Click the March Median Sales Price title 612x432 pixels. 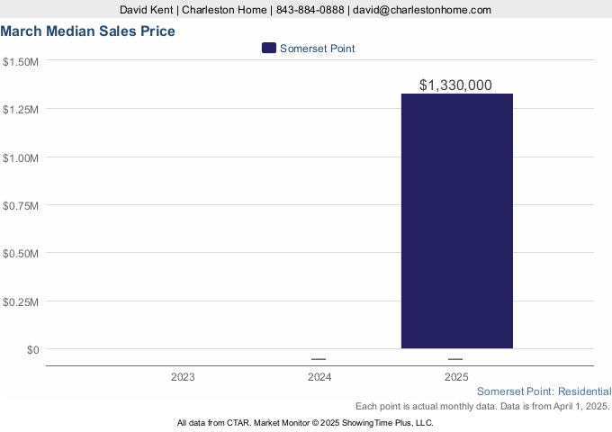pos(88,31)
